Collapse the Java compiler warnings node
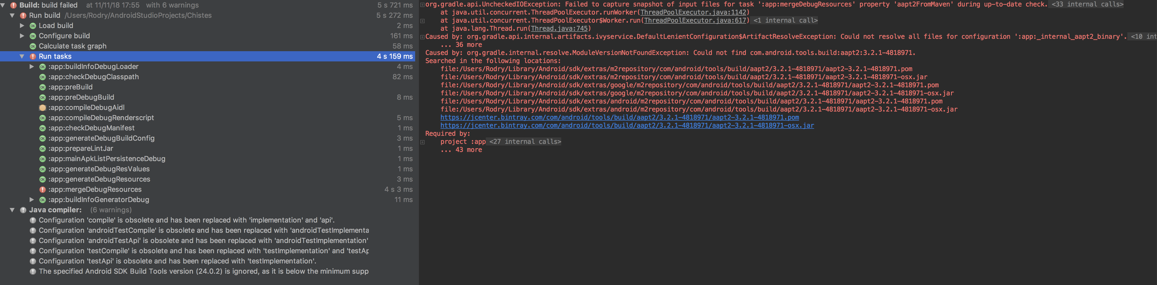The image size is (1157, 285). click(13, 210)
